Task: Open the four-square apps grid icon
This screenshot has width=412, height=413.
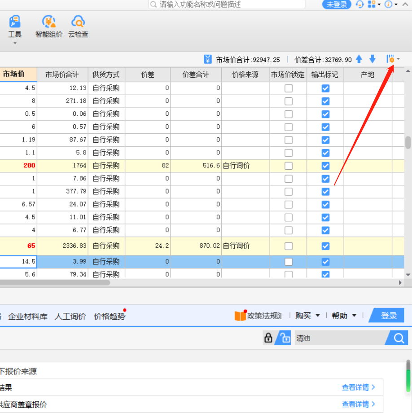Action: [372, 4]
